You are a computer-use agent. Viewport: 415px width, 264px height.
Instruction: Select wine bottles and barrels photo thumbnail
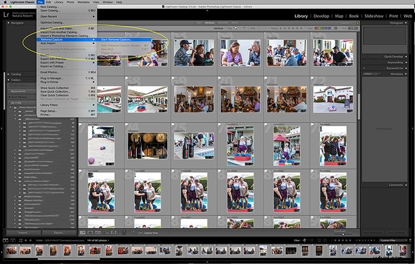pyautogui.click(x=148, y=146)
